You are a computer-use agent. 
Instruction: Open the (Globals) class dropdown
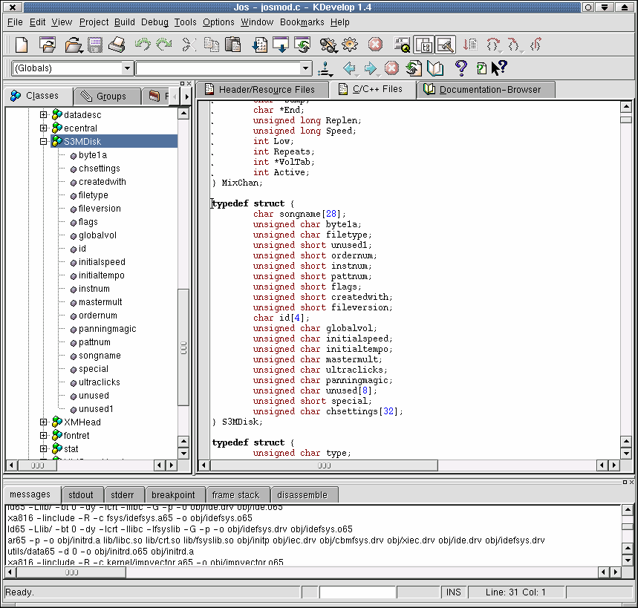pyautogui.click(x=127, y=68)
